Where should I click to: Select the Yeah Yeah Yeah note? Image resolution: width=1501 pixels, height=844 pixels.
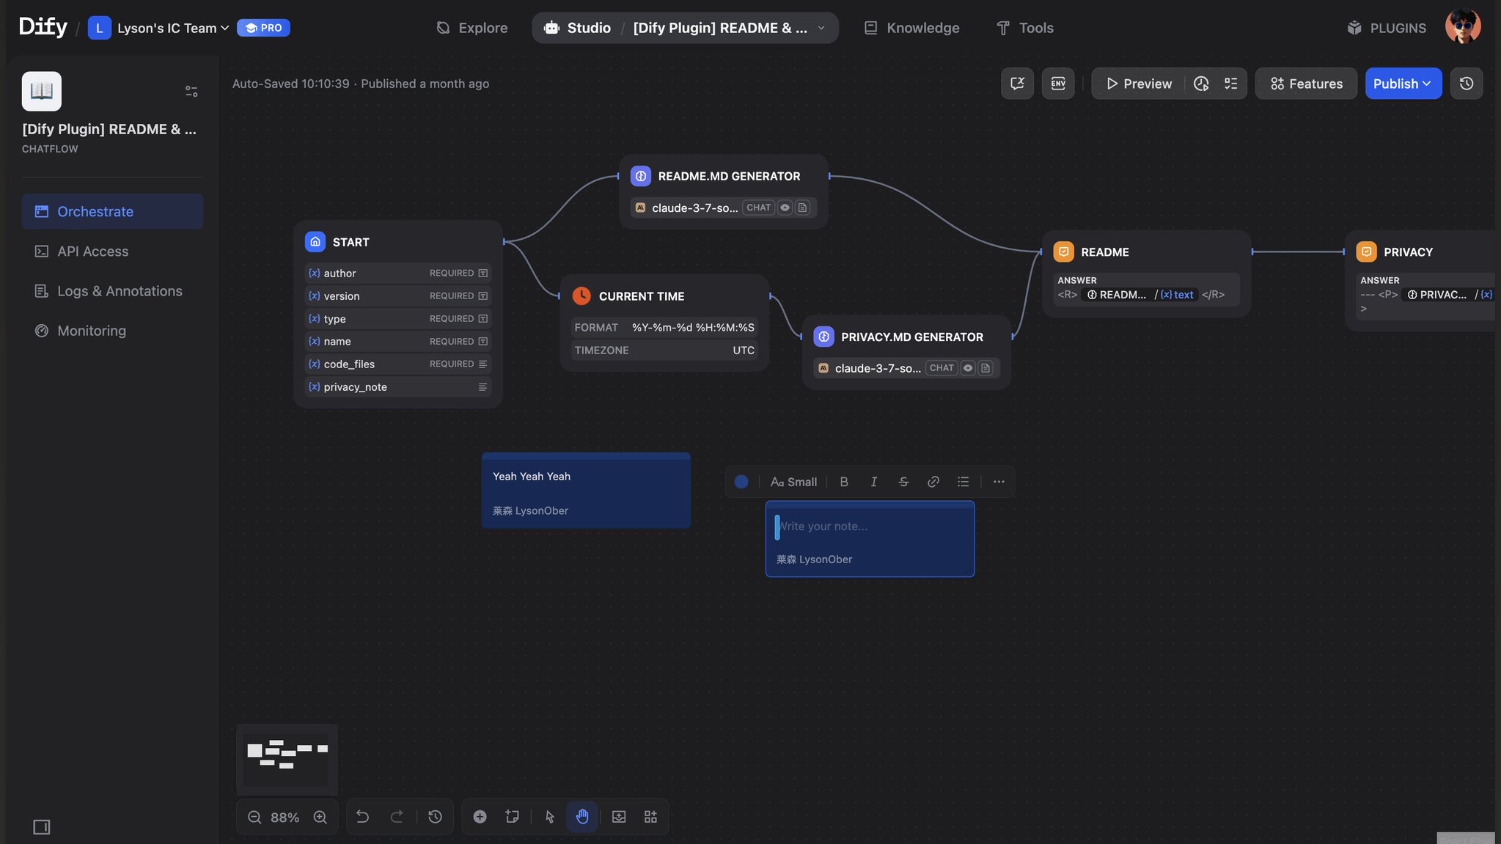pos(586,491)
